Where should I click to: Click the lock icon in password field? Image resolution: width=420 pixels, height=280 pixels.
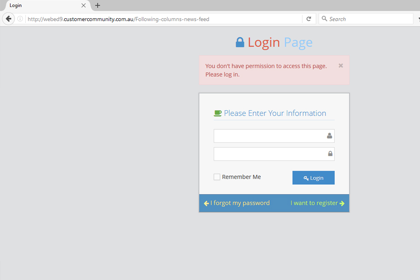pos(330,154)
